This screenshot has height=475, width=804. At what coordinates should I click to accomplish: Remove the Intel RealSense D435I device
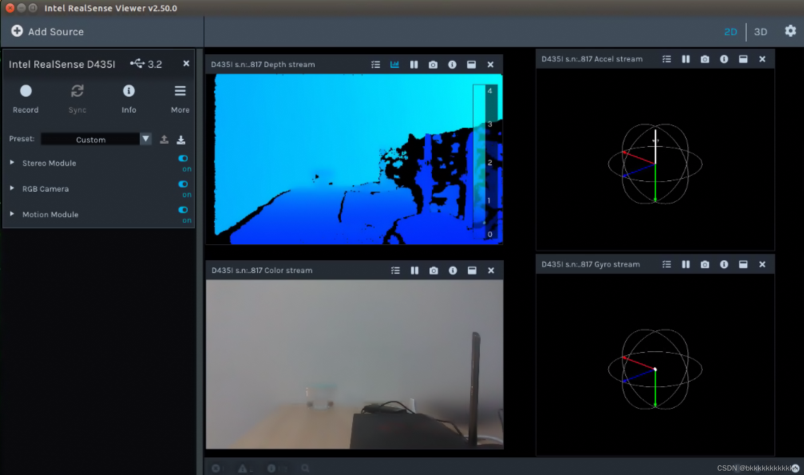point(186,63)
